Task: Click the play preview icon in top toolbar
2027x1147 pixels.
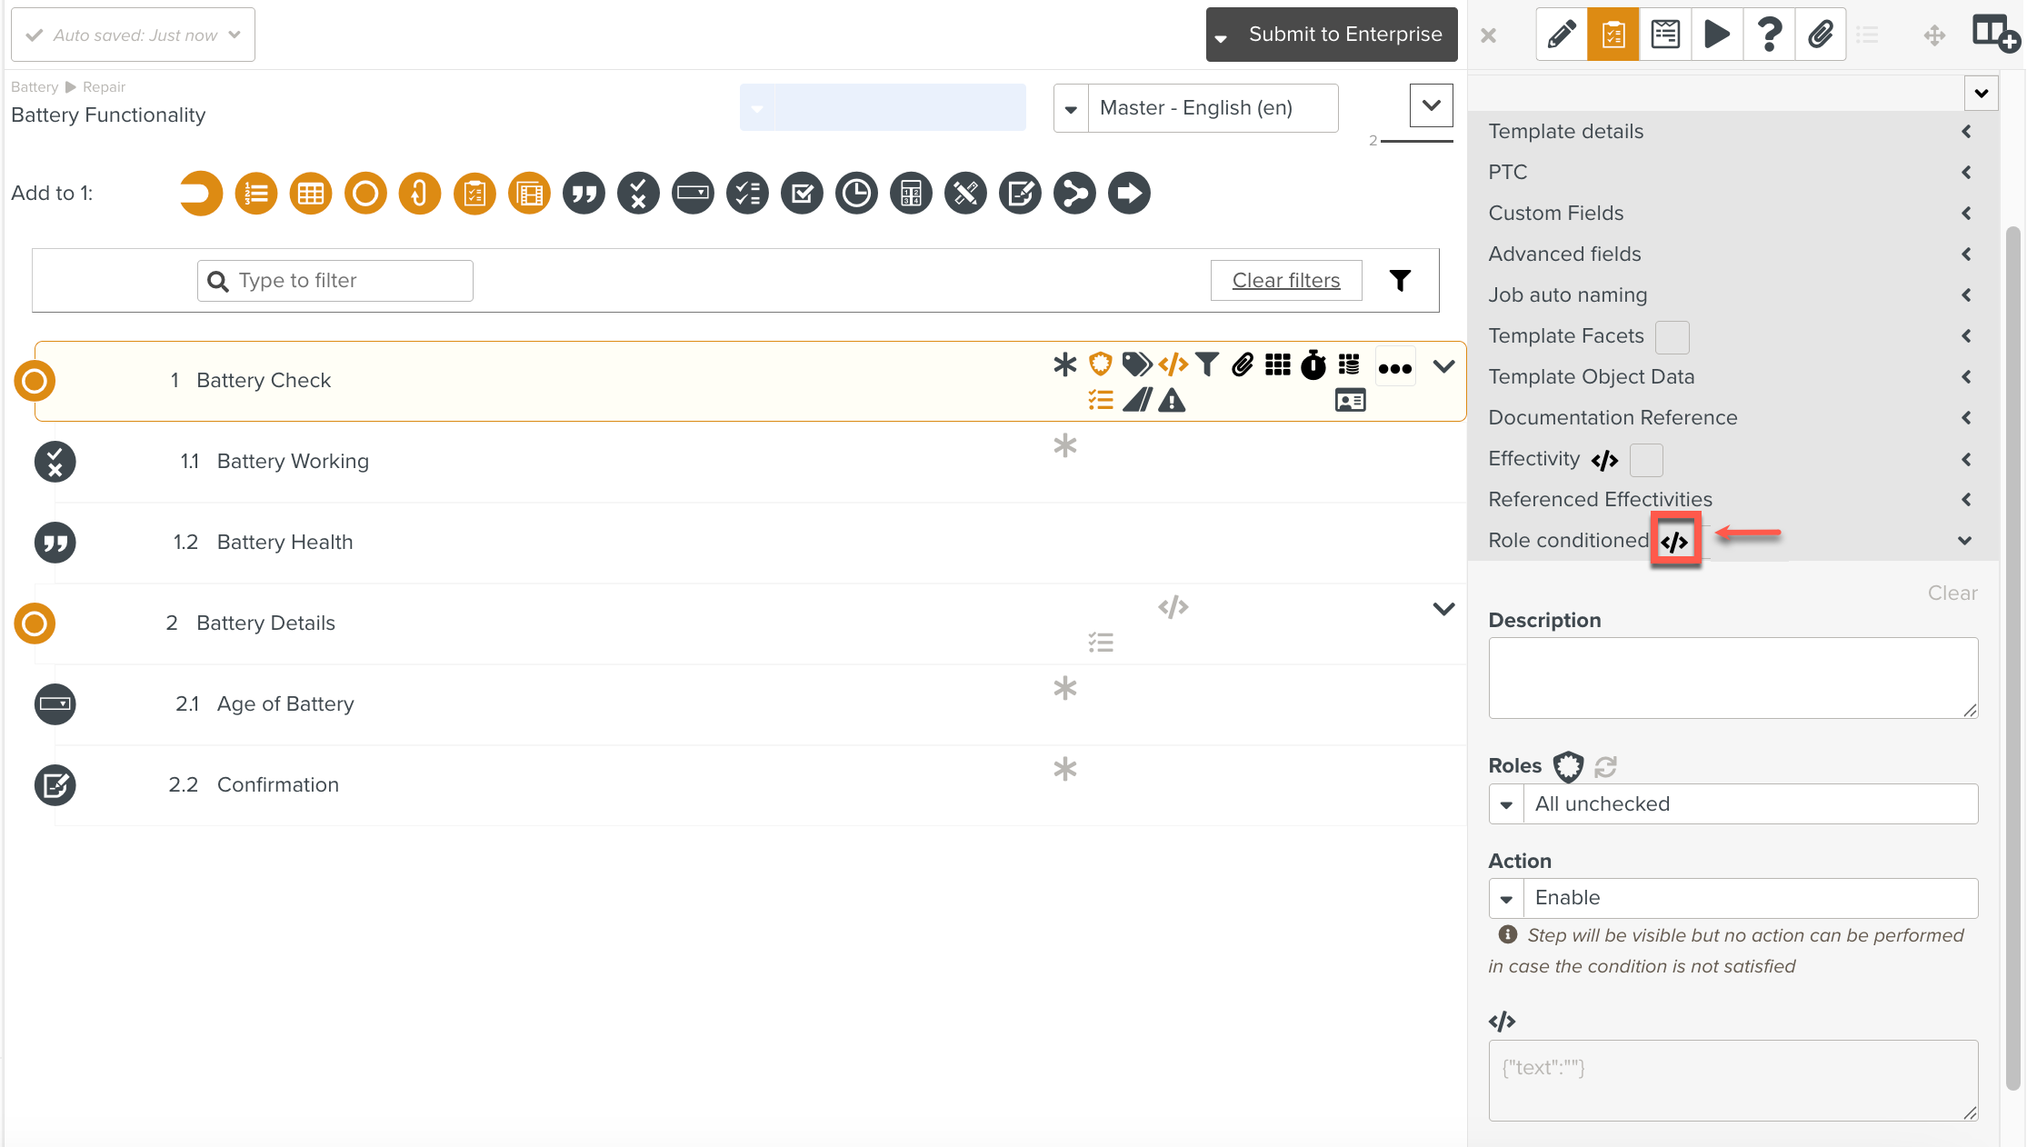Action: 1716,35
